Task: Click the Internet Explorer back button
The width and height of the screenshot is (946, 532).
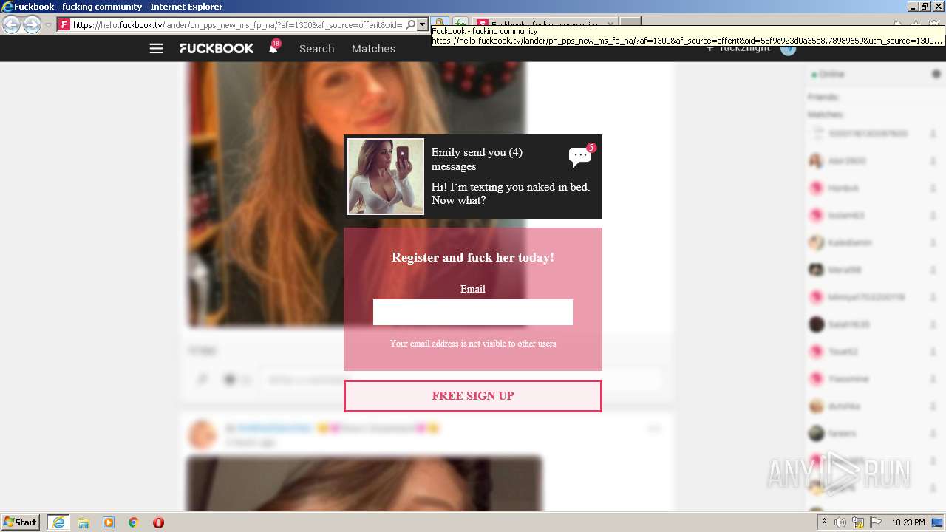Action: [x=11, y=24]
